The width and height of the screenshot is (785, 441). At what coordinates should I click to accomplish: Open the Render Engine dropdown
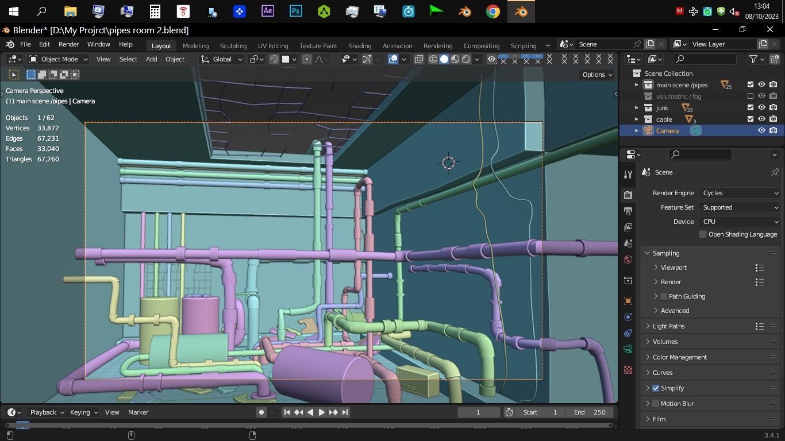pyautogui.click(x=740, y=192)
